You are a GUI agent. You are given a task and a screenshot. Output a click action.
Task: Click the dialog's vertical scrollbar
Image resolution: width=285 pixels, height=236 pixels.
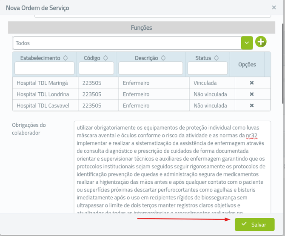pos(283,64)
